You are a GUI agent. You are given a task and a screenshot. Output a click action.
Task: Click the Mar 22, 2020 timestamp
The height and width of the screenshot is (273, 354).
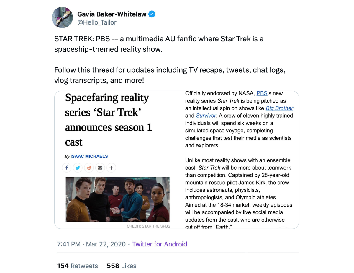click(x=106, y=244)
